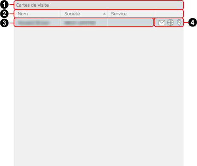Show the address using the map pin icon
The image size is (197, 166).
tap(179, 23)
